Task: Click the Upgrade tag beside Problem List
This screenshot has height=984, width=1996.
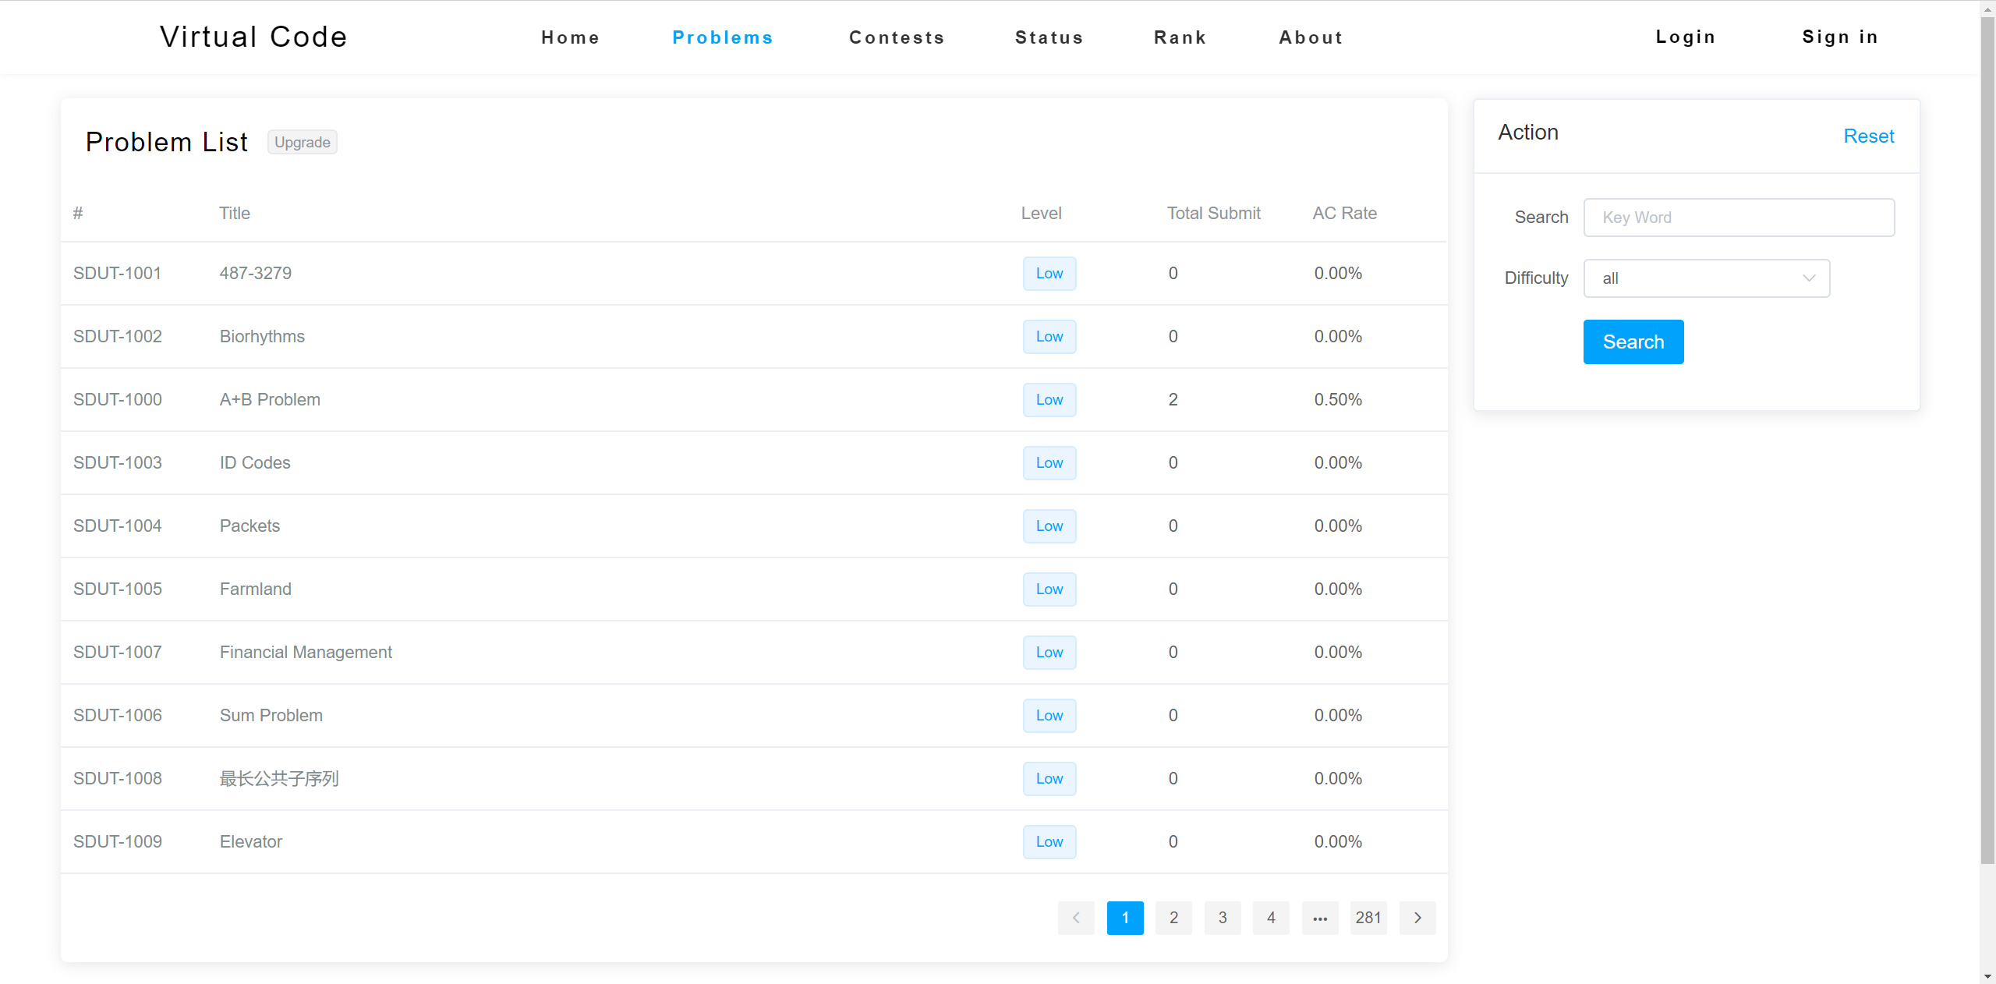Action: [x=302, y=143]
